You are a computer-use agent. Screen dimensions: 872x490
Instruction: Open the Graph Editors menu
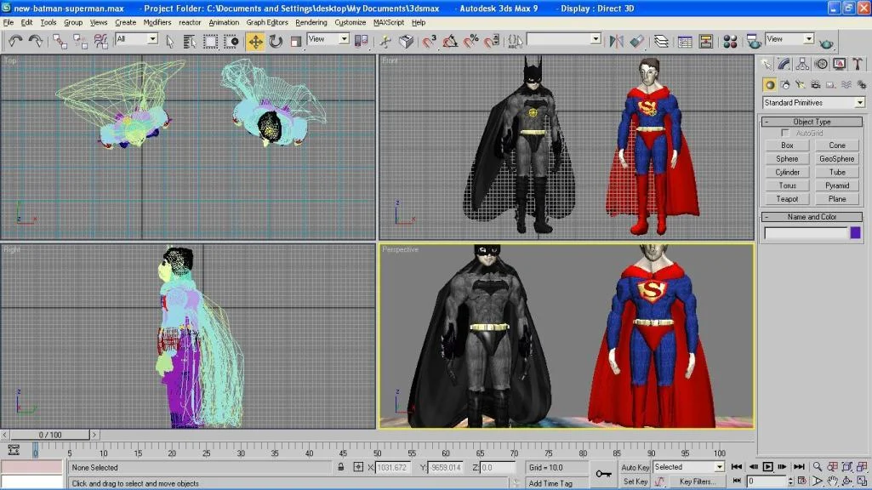pos(267,22)
